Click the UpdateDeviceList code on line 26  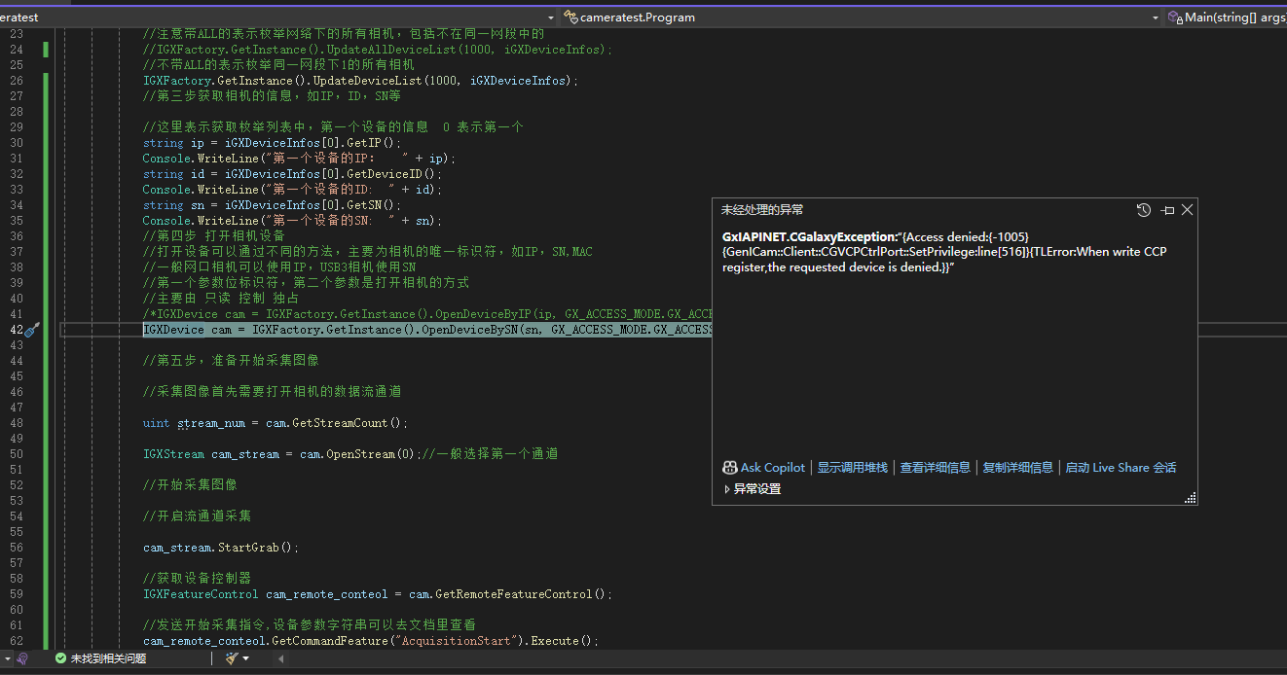(x=360, y=81)
